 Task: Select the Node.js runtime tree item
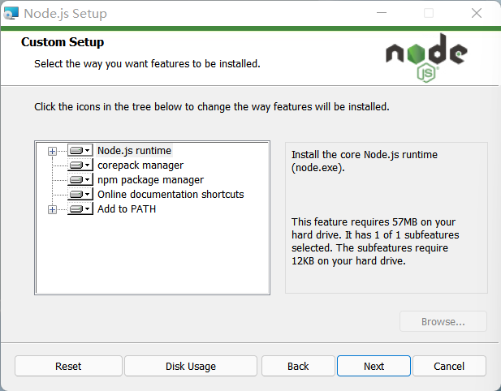[x=134, y=150]
